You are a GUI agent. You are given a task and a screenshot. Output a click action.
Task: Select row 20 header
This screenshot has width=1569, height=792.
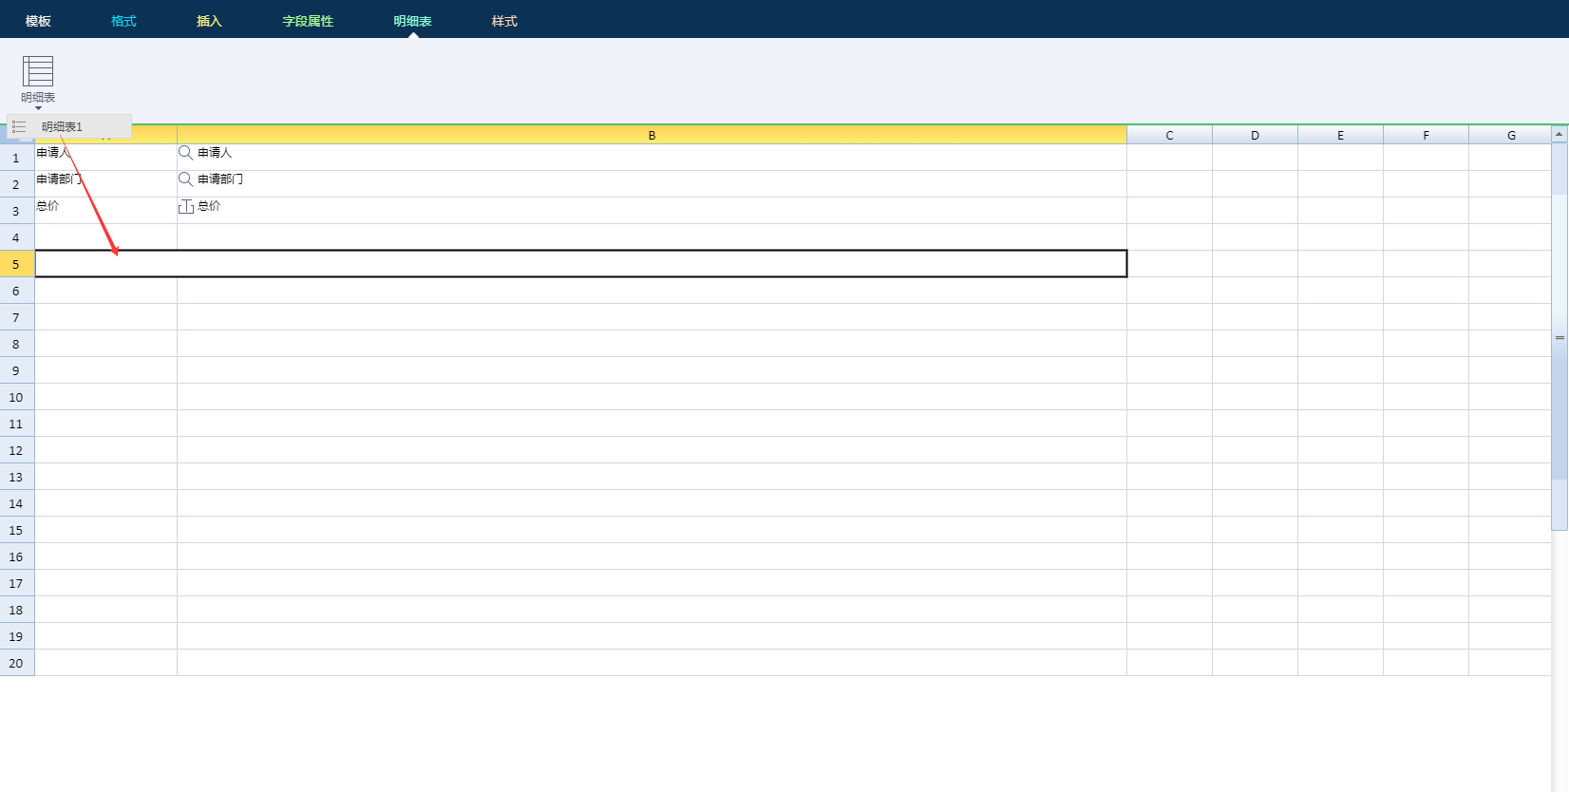(16, 663)
